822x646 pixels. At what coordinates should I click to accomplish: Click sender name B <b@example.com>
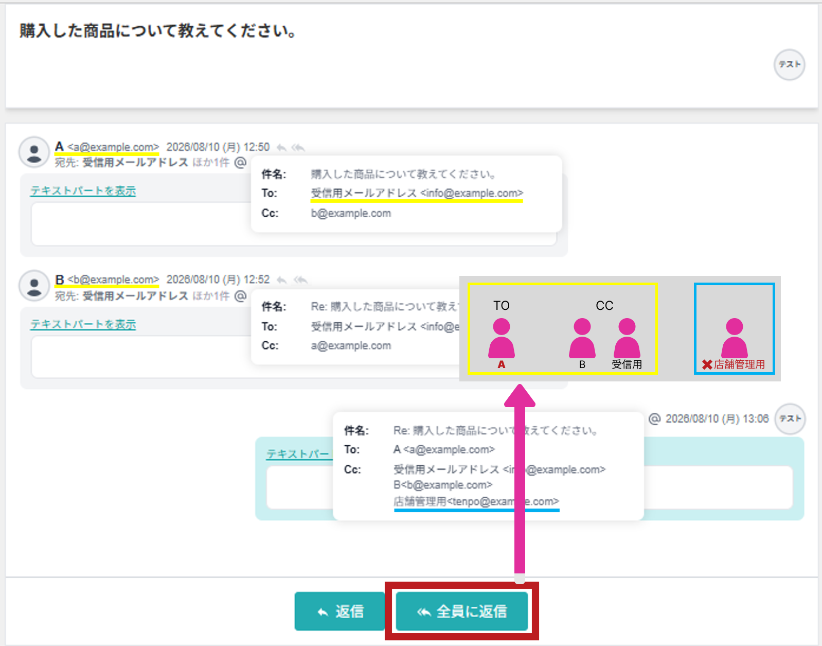(x=107, y=280)
